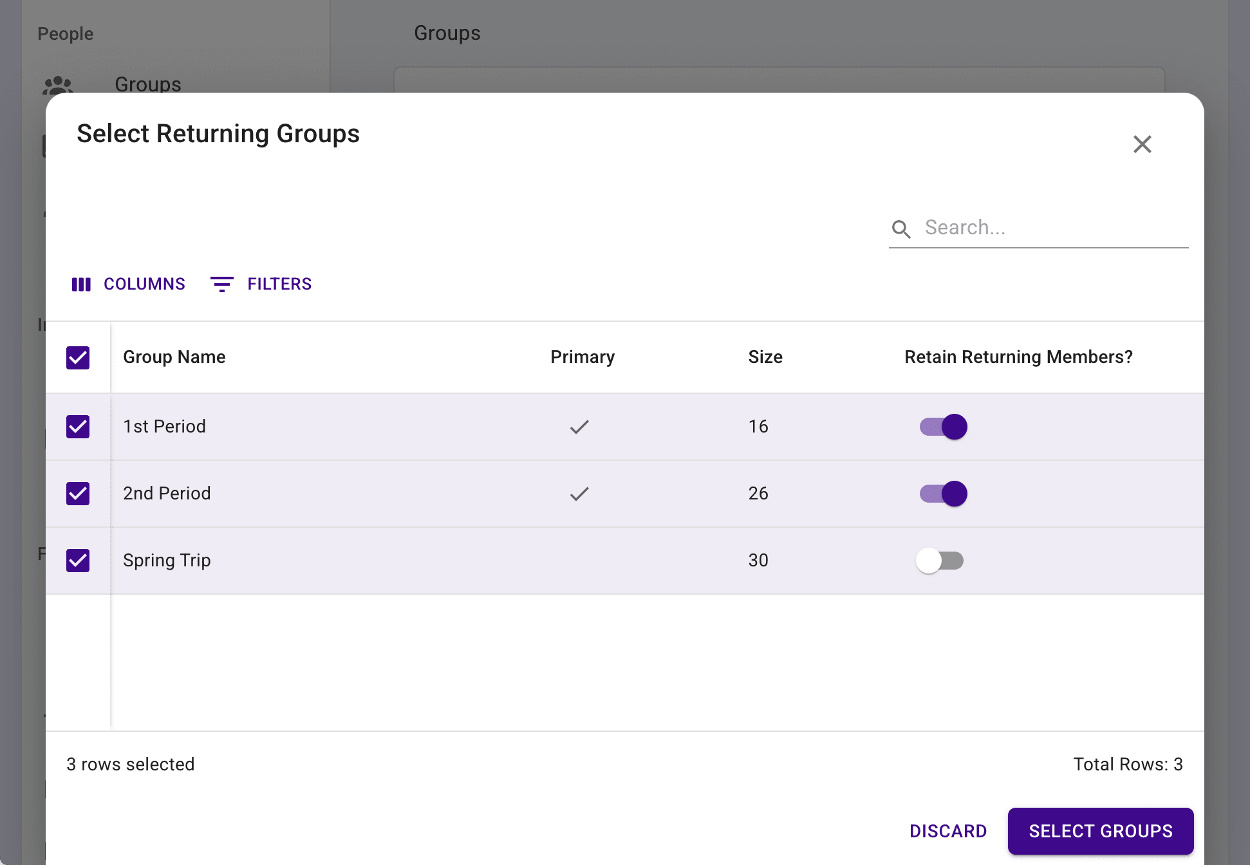Open the Filters icon
1250x865 pixels.
point(222,284)
